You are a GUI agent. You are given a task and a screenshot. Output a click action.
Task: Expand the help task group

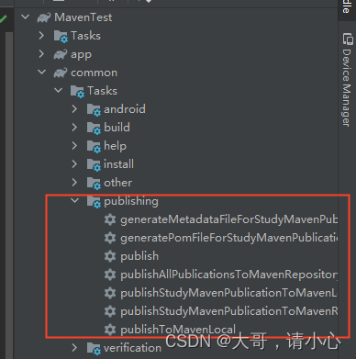coord(74,145)
